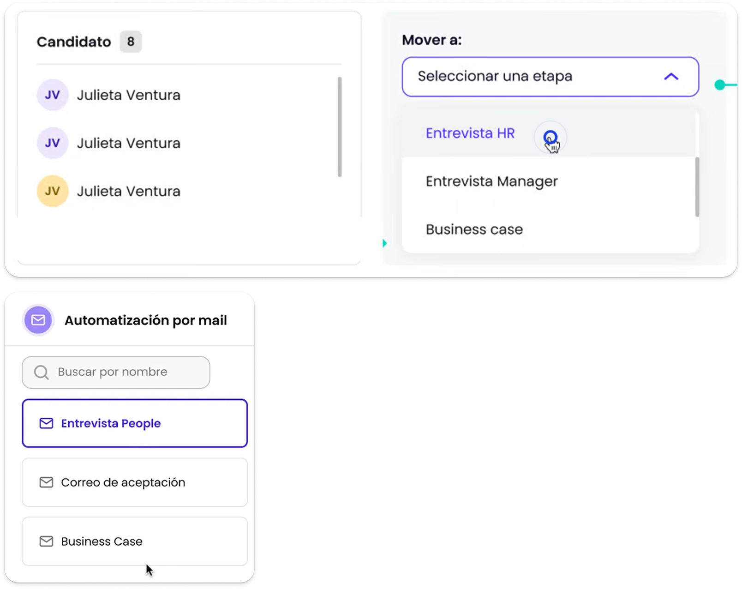Click the envelope icon in Correo de aceptación

[46, 482]
